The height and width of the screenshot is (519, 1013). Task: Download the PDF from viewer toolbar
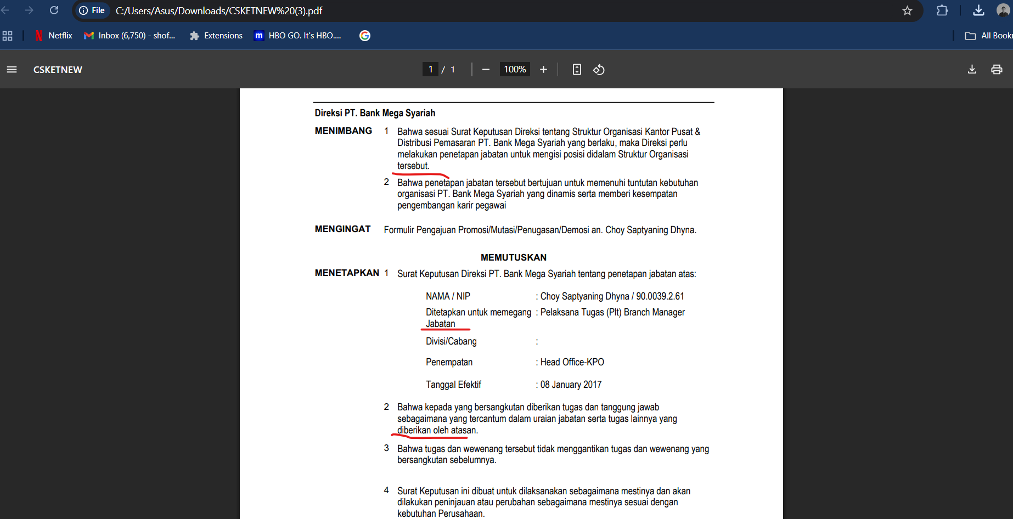(972, 70)
